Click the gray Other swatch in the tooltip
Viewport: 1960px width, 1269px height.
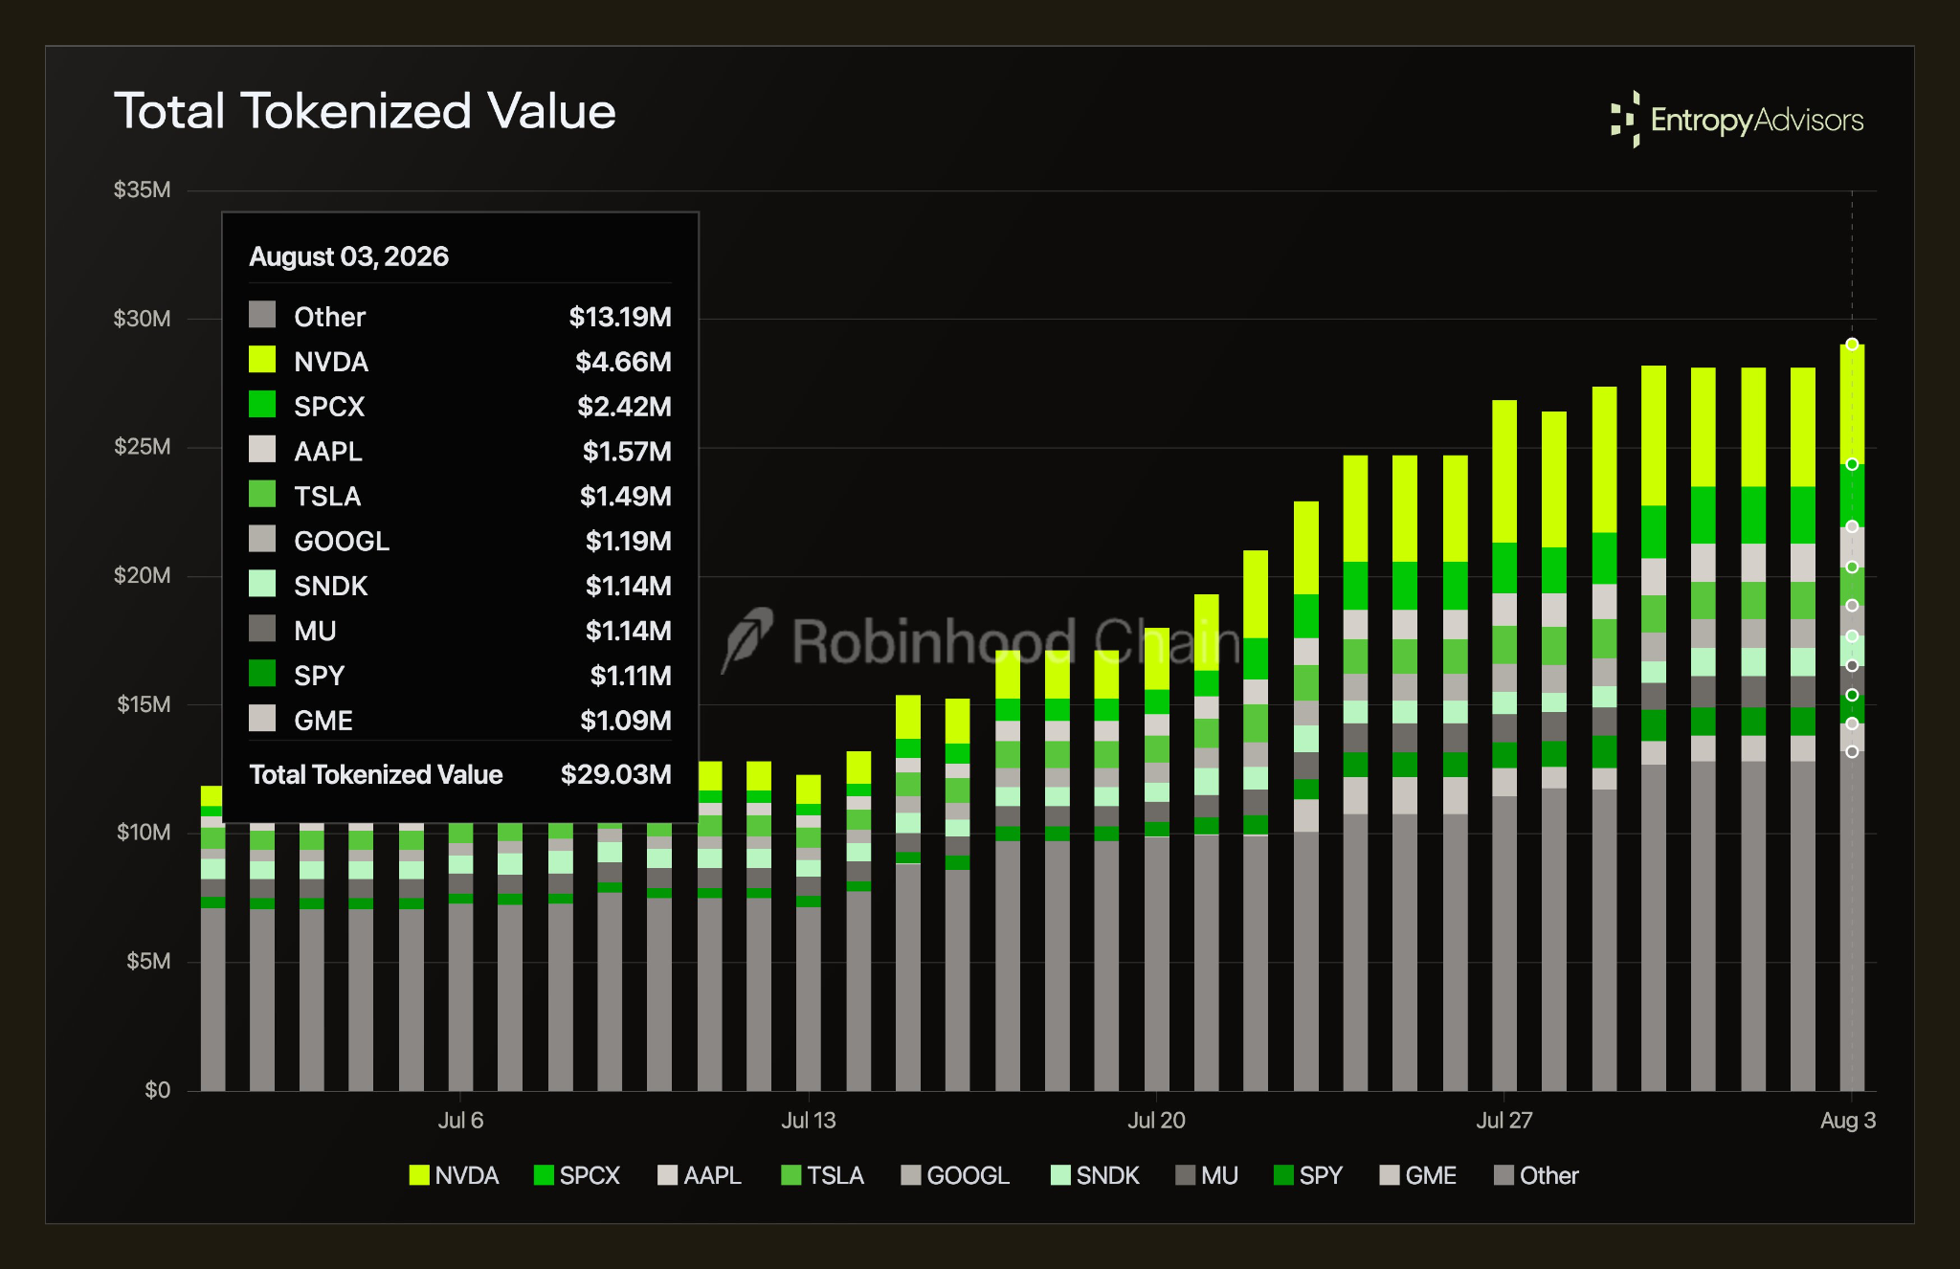click(262, 315)
